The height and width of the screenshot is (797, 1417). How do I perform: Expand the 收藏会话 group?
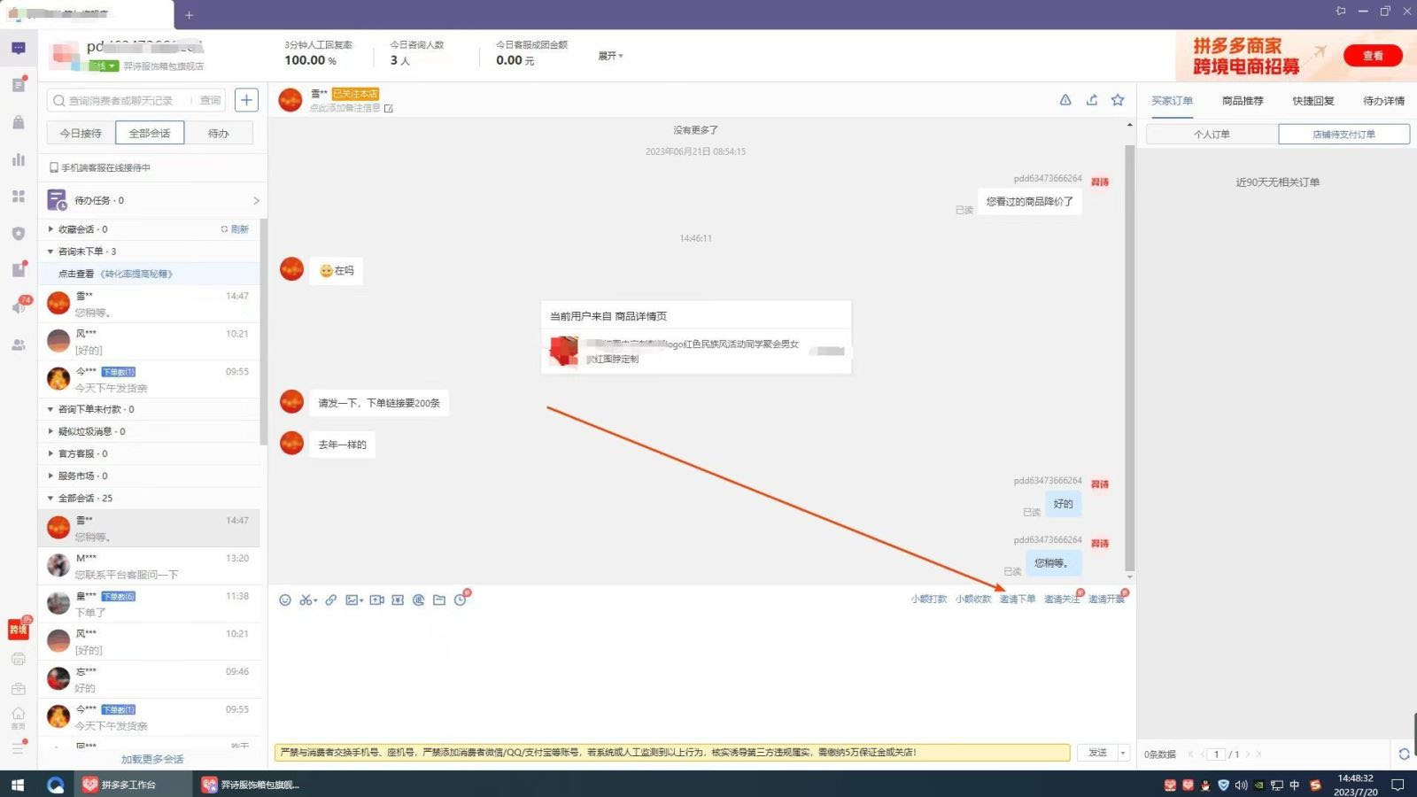pos(50,229)
